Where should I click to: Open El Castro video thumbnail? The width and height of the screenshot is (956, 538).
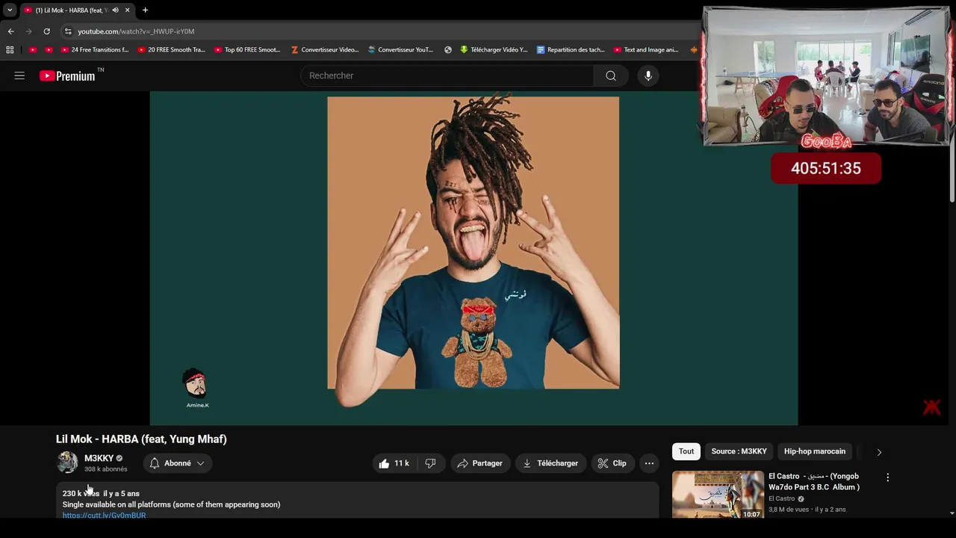coord(718,494)
